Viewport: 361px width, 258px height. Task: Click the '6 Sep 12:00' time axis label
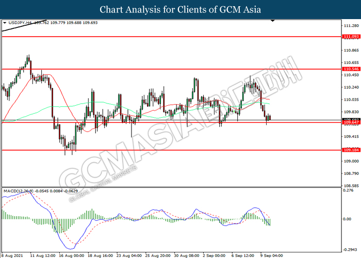point(243,255)
